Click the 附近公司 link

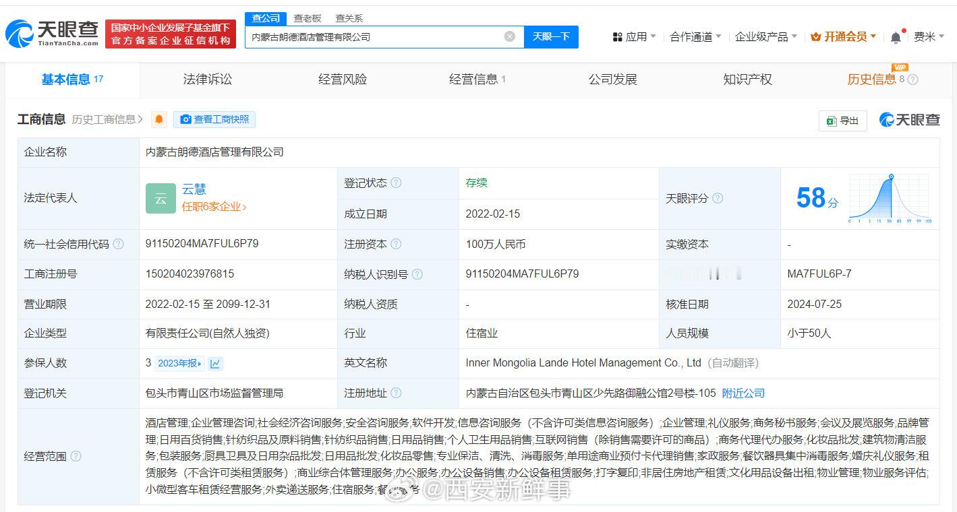pos(743,393)
